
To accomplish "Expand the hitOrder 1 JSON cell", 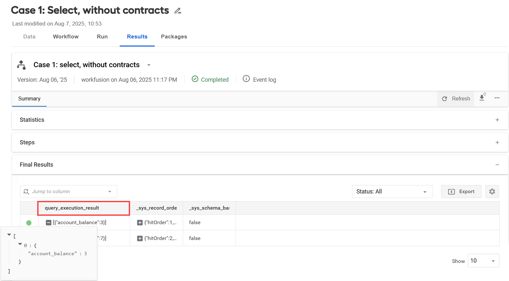I will [140, 223].
